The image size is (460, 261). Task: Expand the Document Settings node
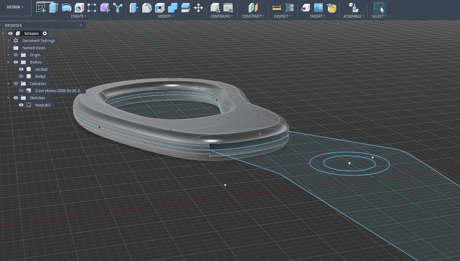(x=8, y=41)
